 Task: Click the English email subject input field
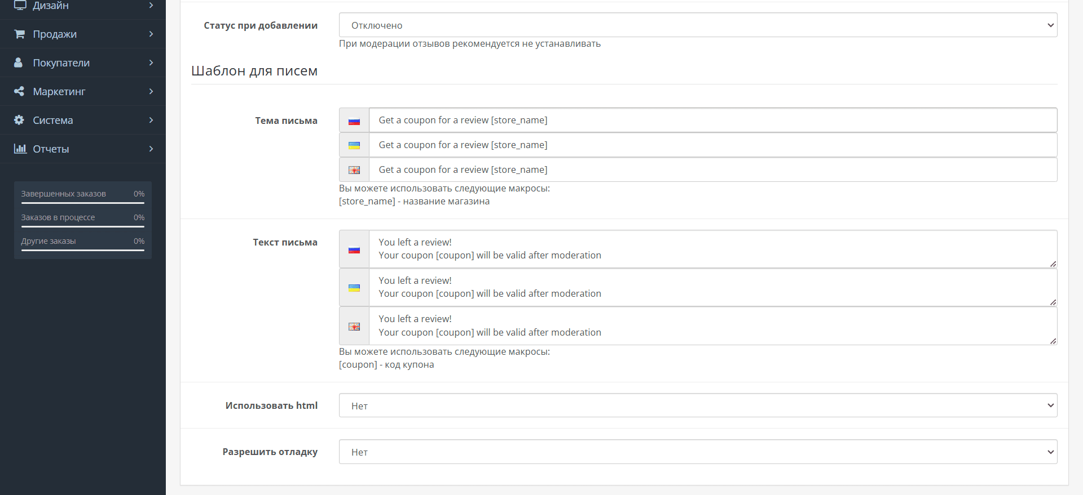713,170
